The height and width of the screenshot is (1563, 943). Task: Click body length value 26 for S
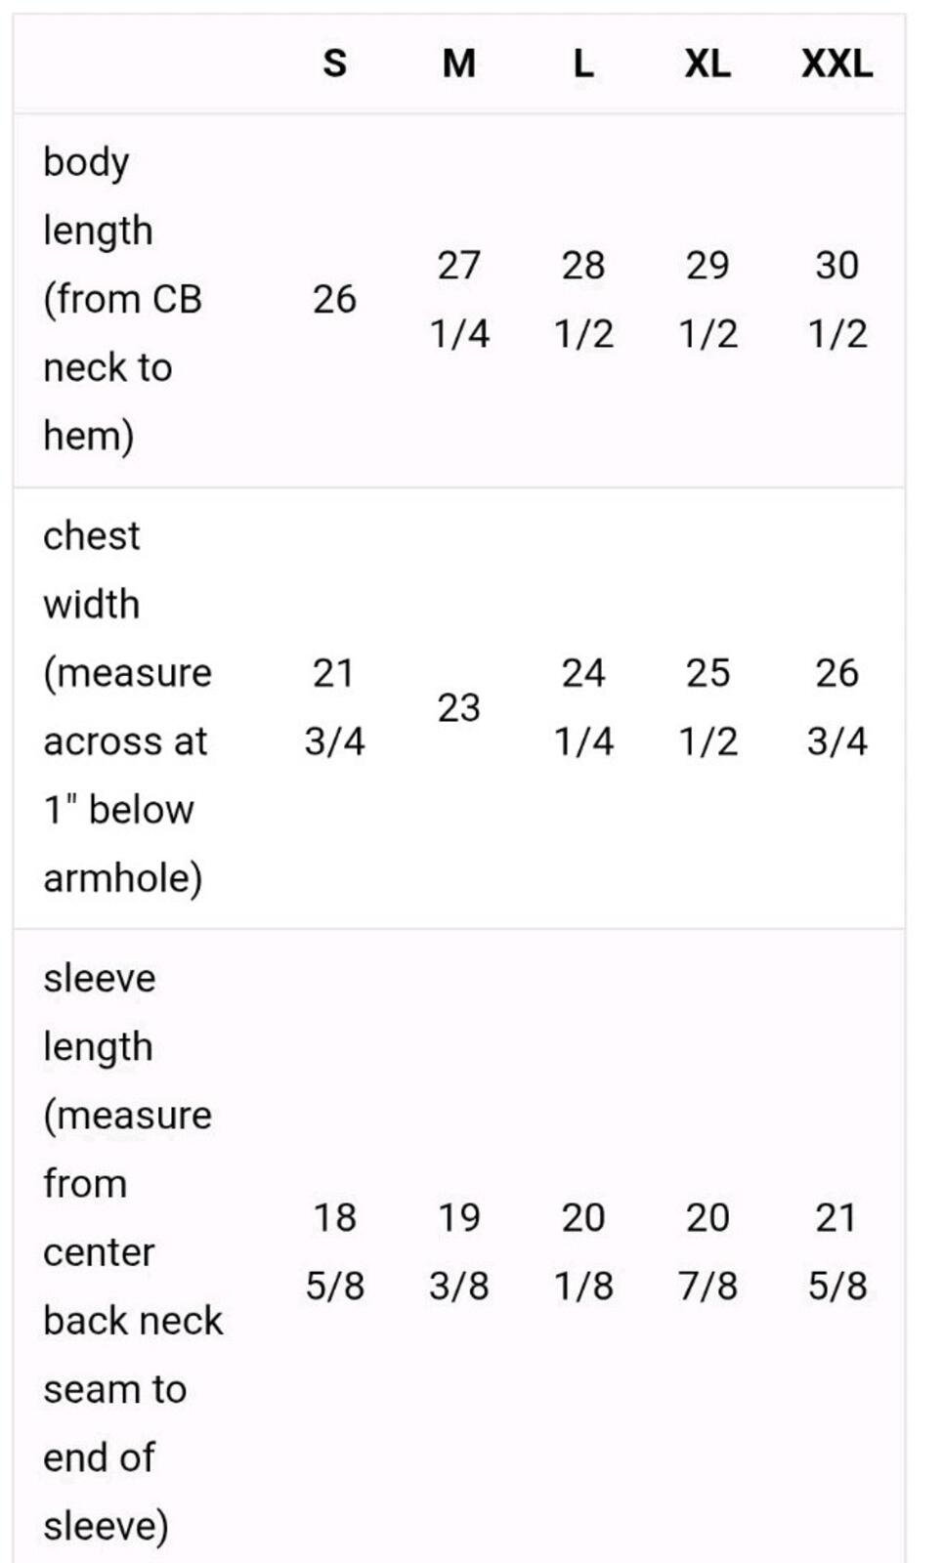pyautogui.click(x=334, y=300)
